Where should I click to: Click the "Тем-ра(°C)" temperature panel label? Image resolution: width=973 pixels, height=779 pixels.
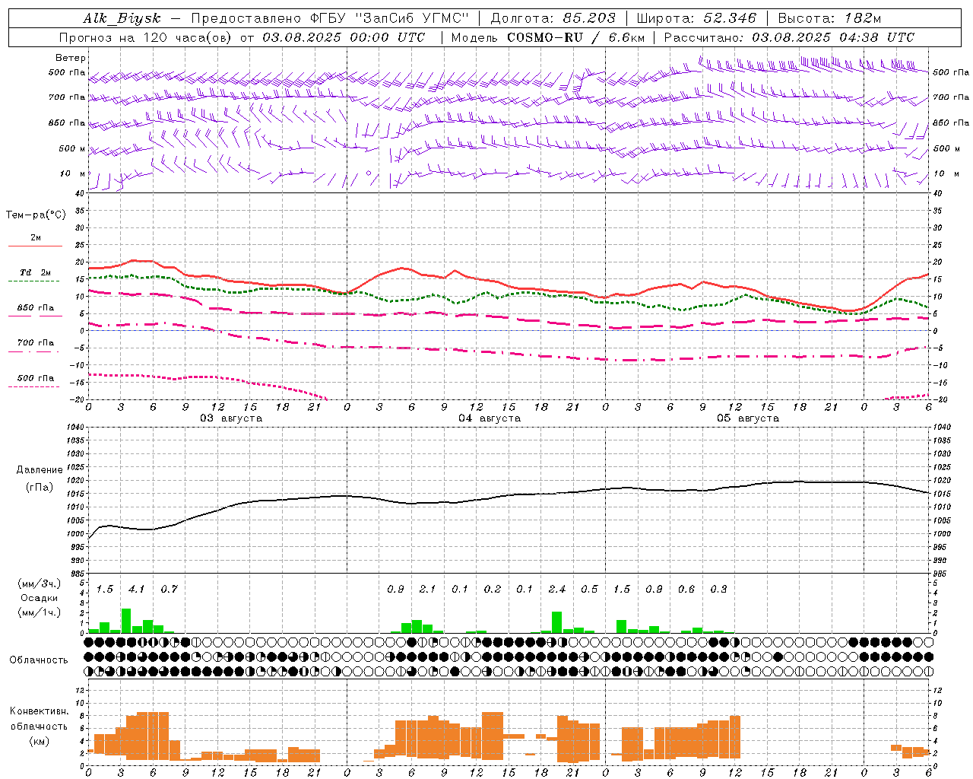click(x=36, y=215)
